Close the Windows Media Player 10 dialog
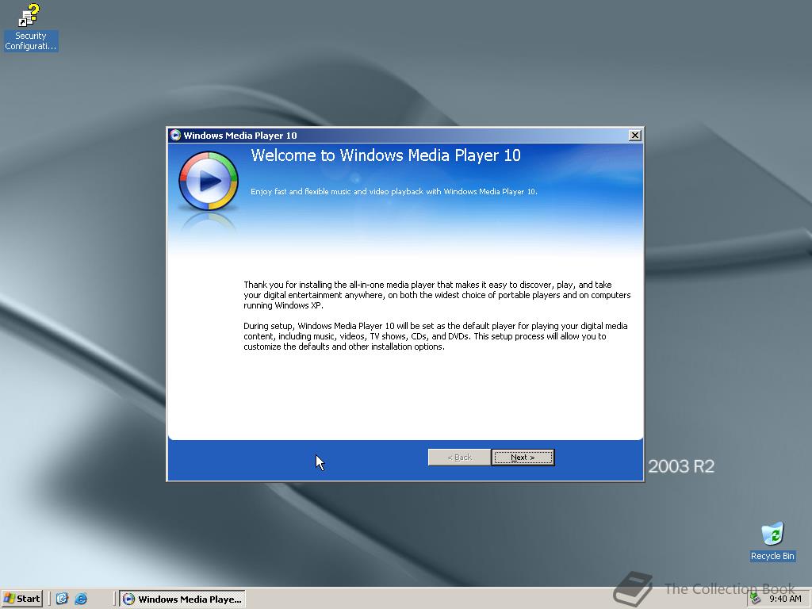812x609 pixels. [x=635, y=135]
